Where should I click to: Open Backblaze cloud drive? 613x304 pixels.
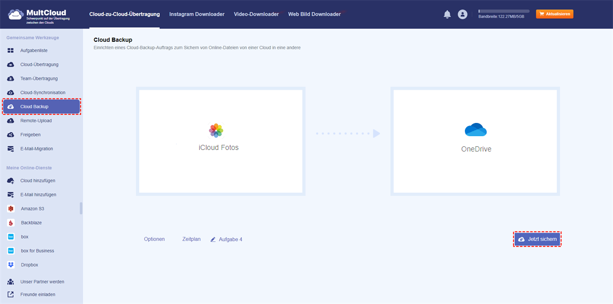pos(32,223)
